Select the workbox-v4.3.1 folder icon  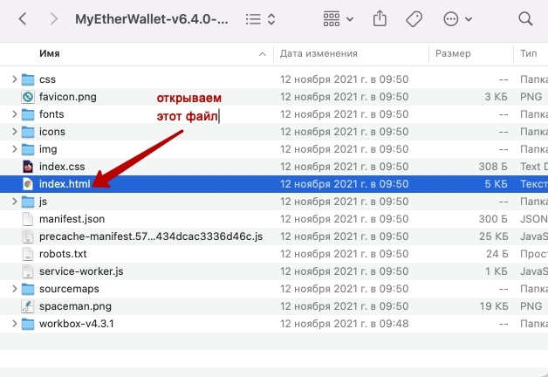[28, 324]
